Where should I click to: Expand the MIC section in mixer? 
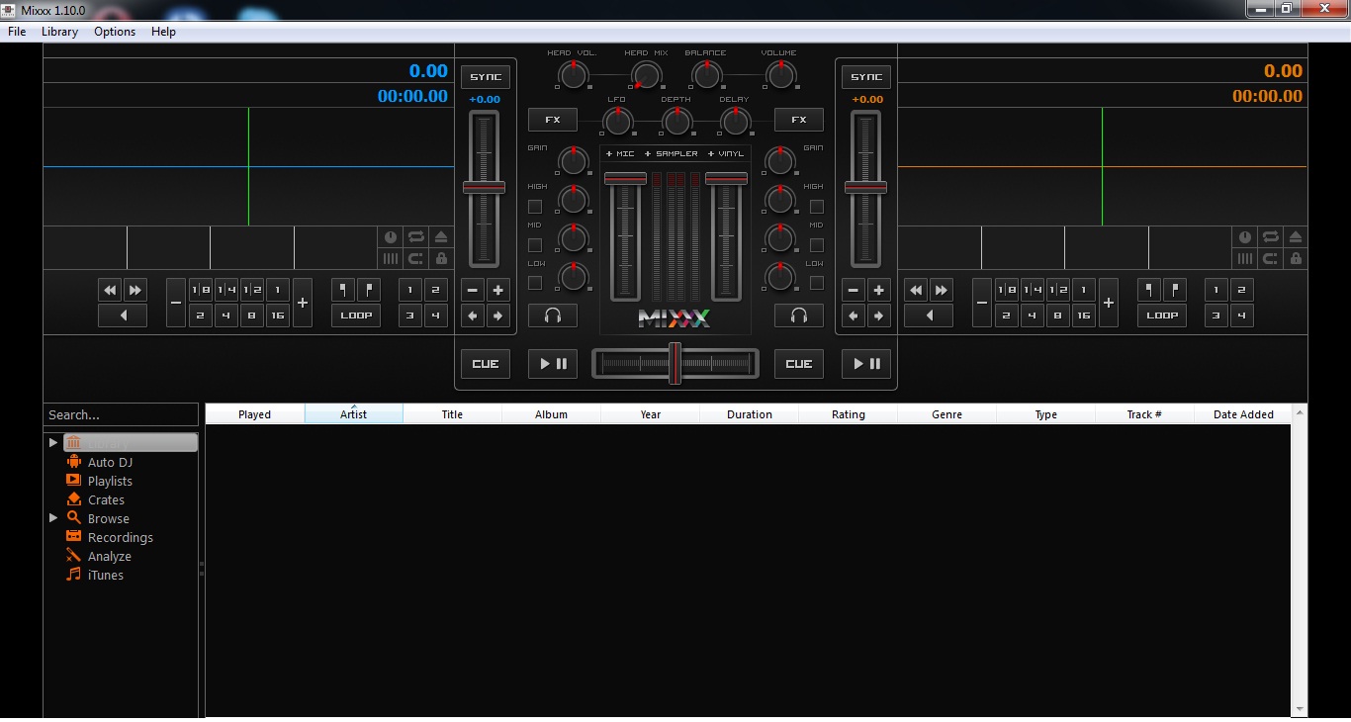[621, 154]
